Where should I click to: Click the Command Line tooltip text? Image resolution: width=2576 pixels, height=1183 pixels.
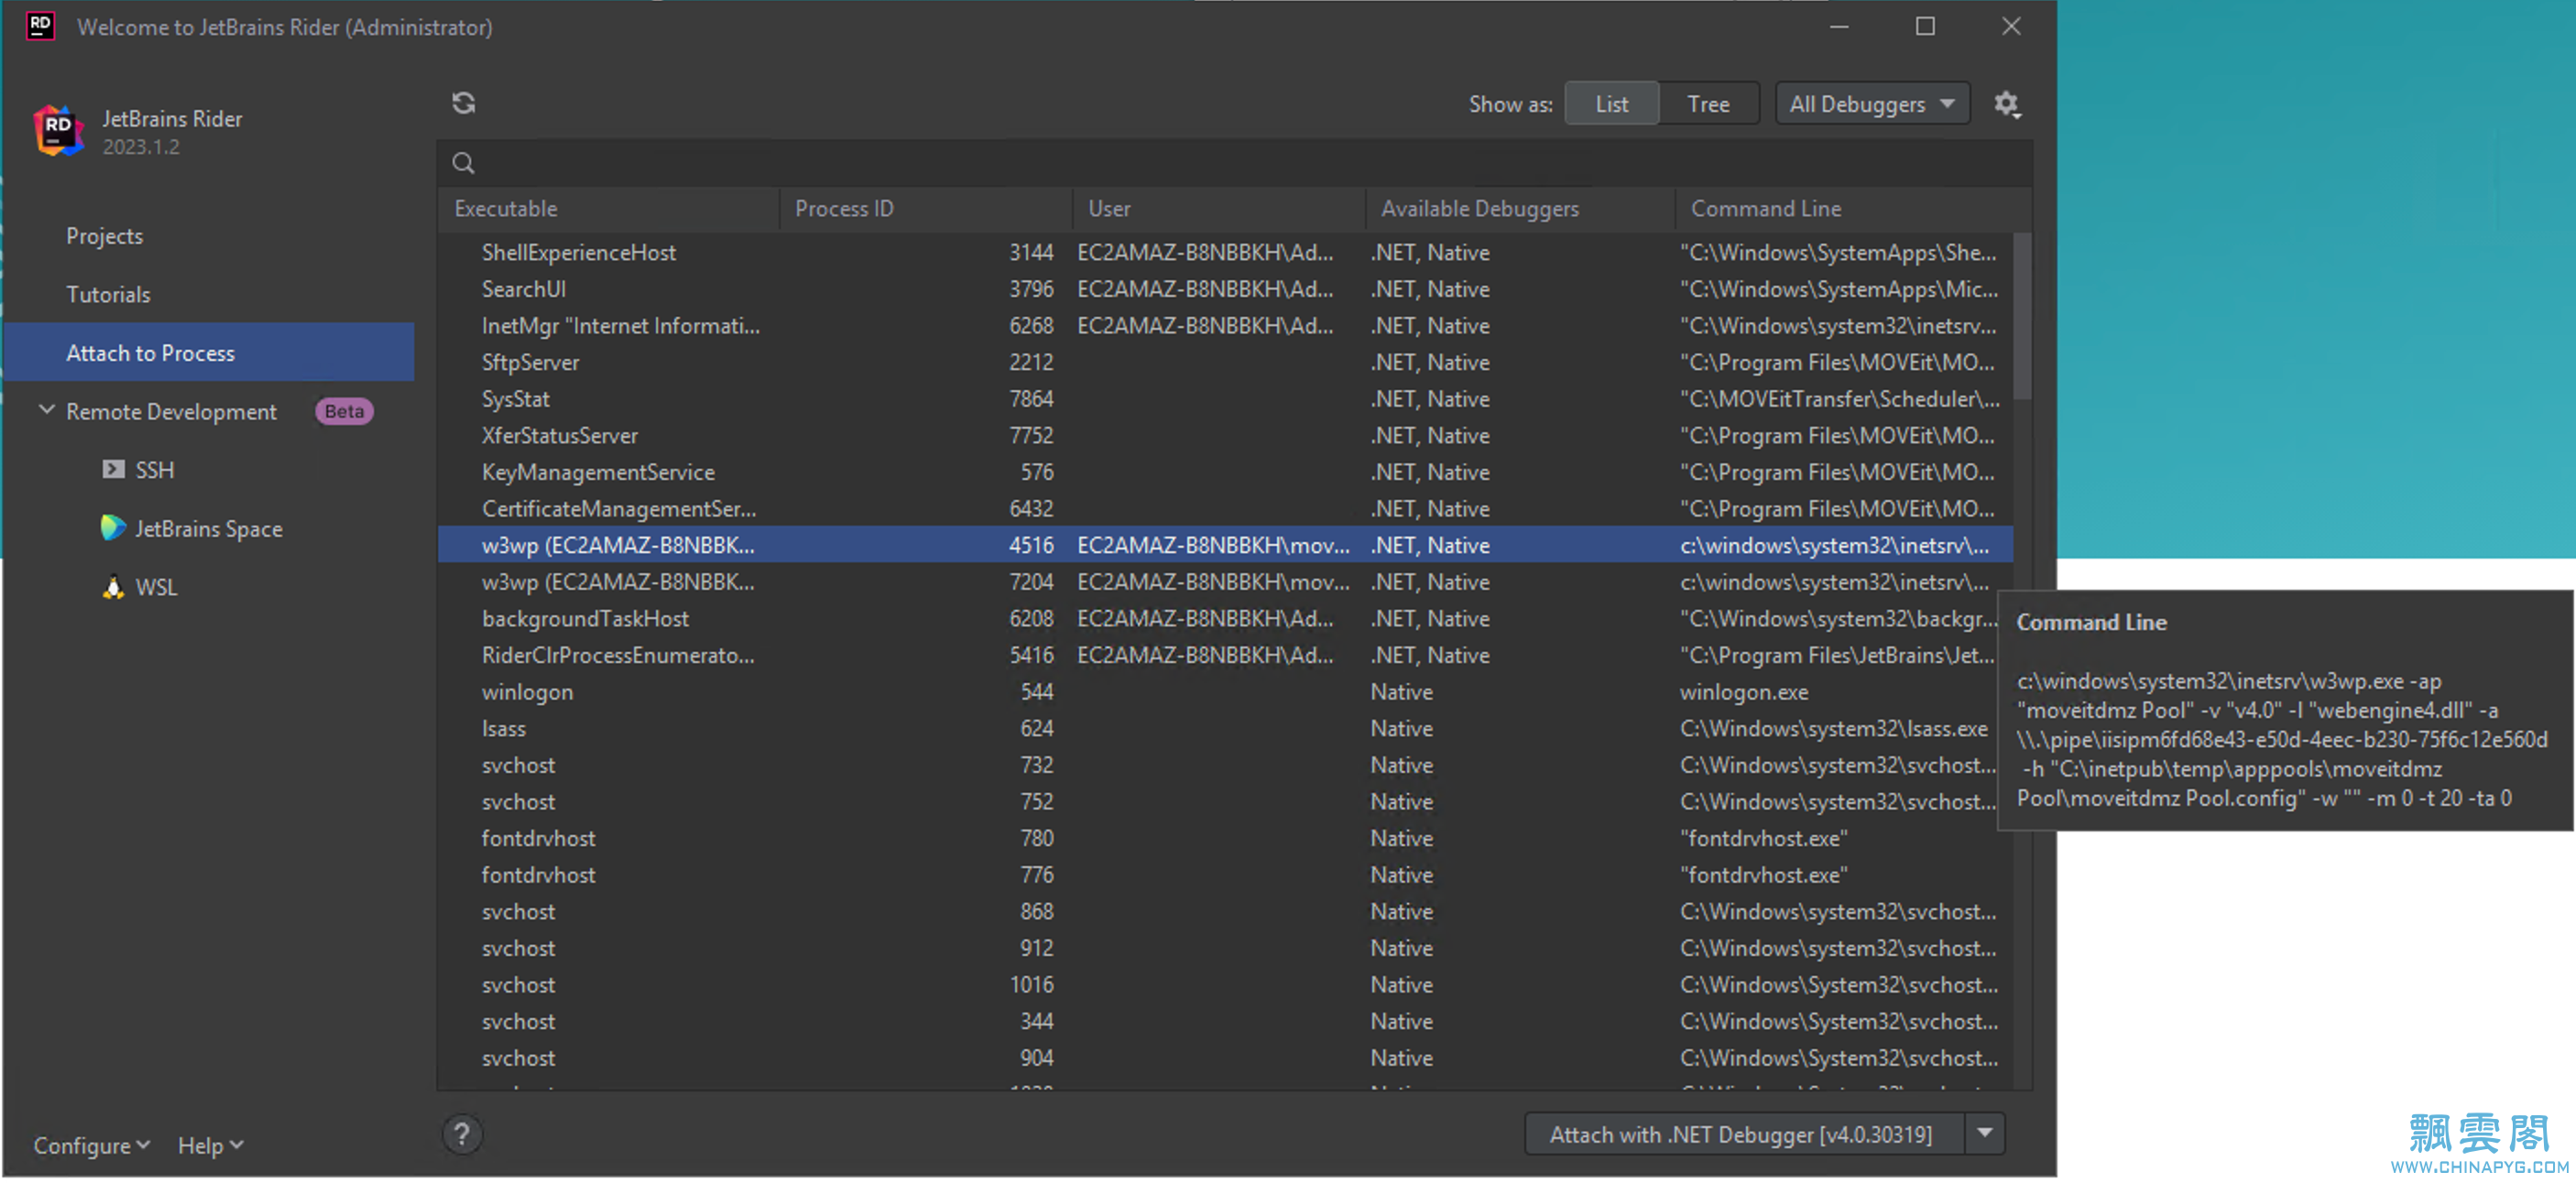click(x=2281, y=740)
